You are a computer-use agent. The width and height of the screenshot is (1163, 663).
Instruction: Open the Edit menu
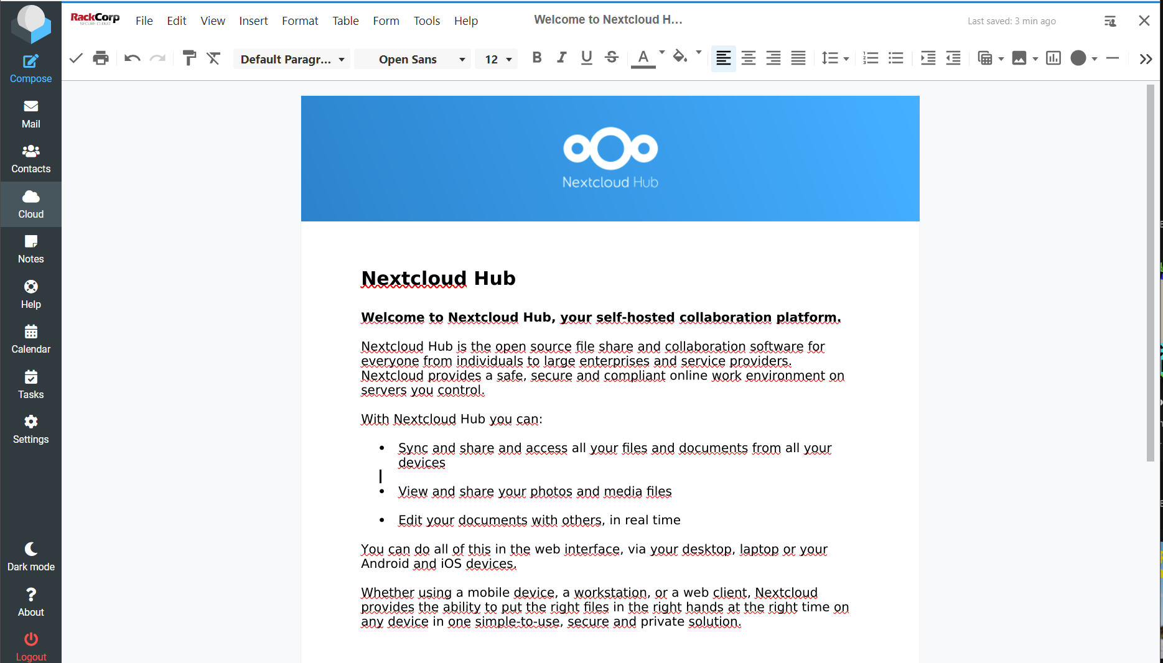[x=177, y=21]
